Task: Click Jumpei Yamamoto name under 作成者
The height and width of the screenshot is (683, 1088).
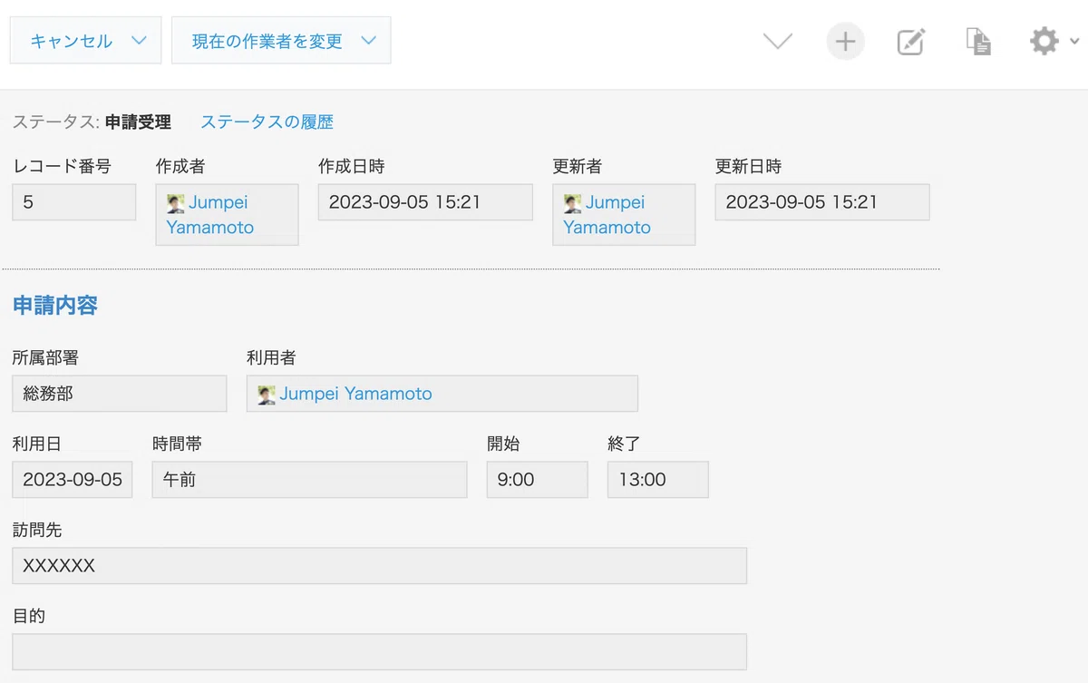Action: [x=211, y=215]
